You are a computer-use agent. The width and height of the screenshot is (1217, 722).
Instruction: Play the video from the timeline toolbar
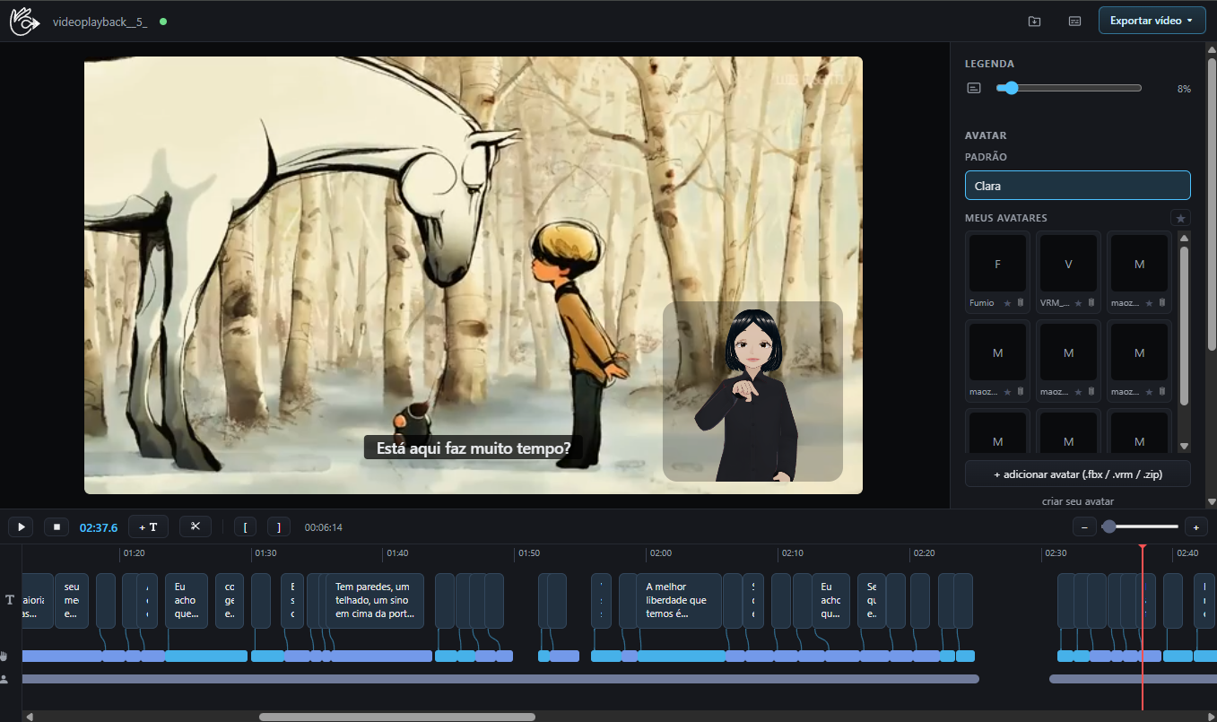click(22, 527)
